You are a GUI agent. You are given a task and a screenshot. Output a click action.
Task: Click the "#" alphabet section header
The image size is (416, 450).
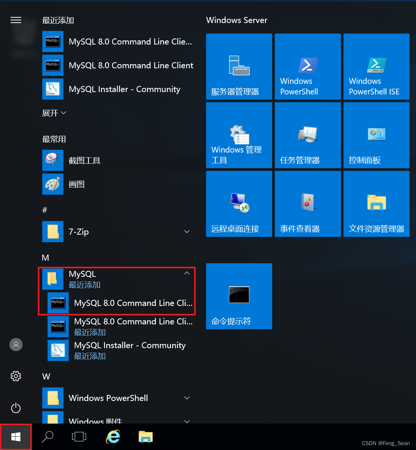pyautogui.click(x=45, y=210)
